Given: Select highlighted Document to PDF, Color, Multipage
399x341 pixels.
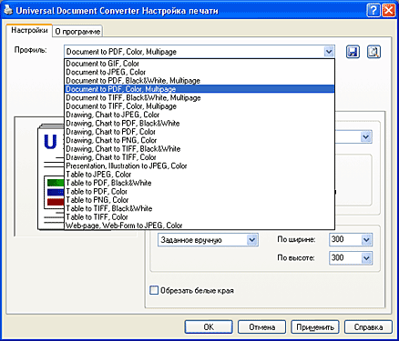Looking at the screenshot, I should [x=199, y=89].
